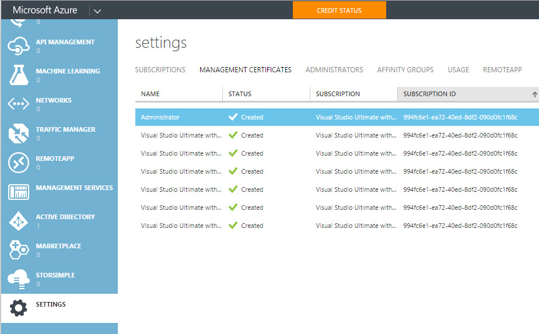Expand the Microsoft Azure chevron dropdown
Screen dimensions: 539x334
pyautogui.click(x=97, y=10)
